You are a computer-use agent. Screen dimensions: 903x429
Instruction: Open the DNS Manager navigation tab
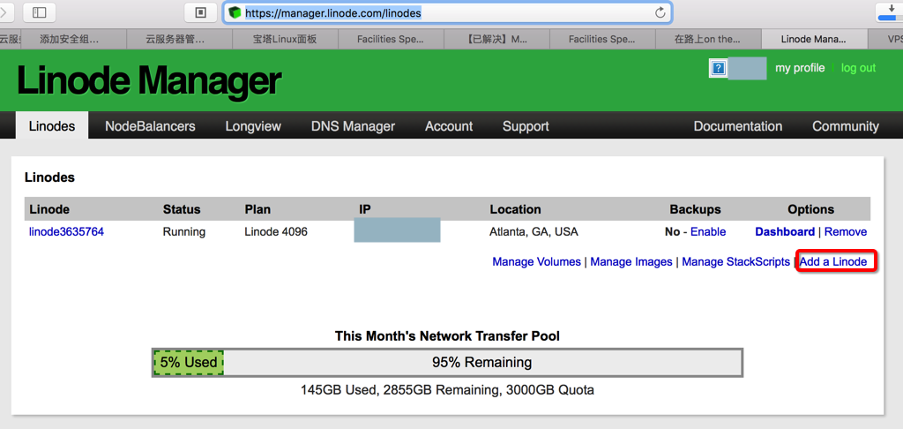click(353, 126)
